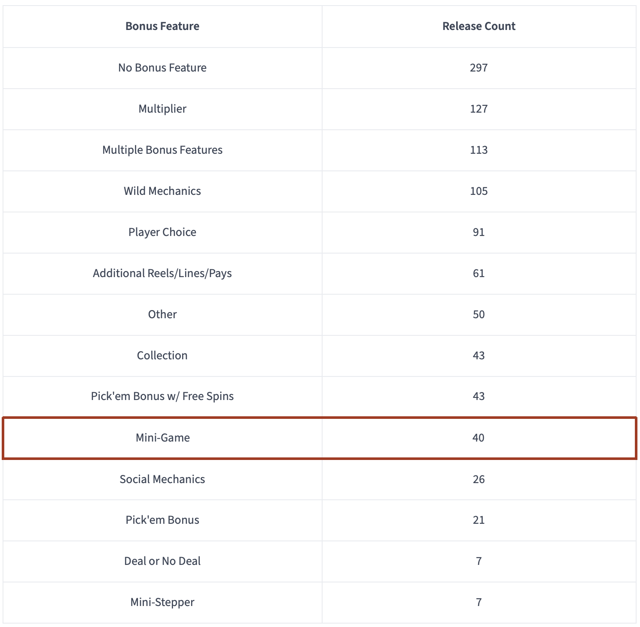Select the Pick'em Bonus cell
The width and height of the screenshot is (640, 627).
click(x=162, y=520)
